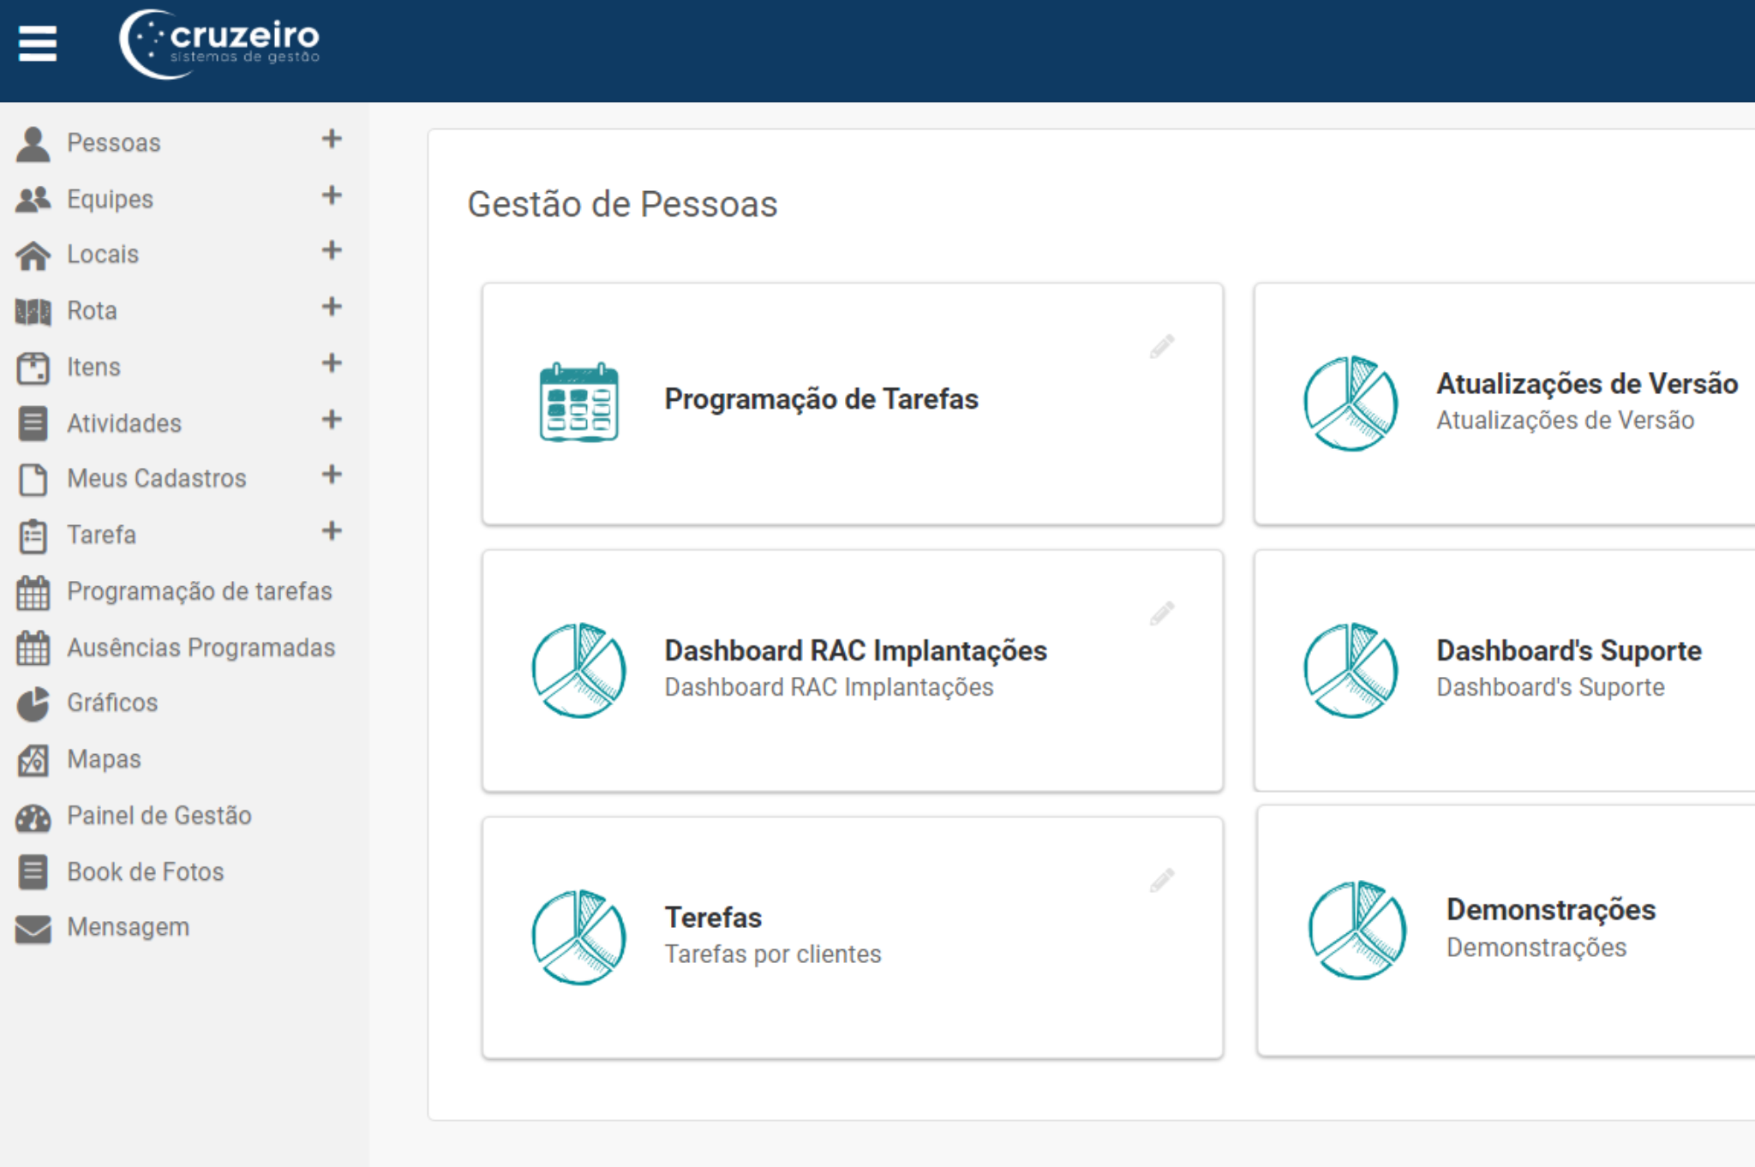
Task: Click the Painel de Gestão gauge icon
Action: tap(33, 817)
